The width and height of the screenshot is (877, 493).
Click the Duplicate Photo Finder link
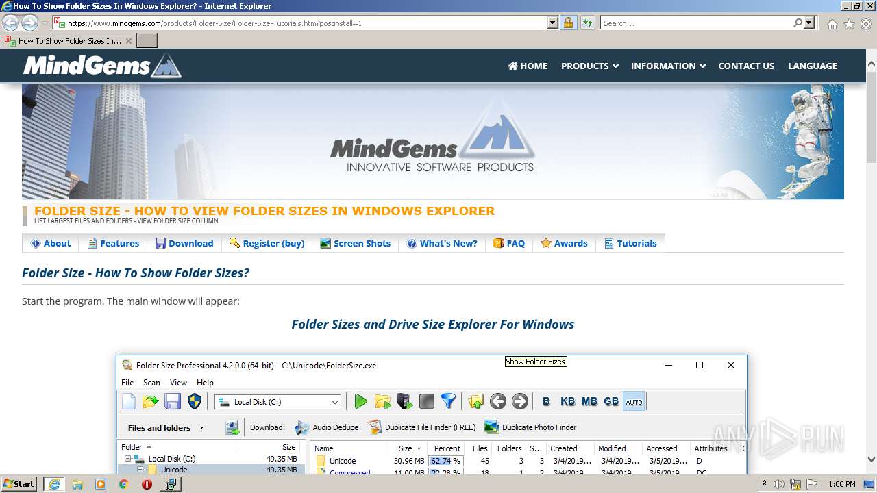point(531,427)
